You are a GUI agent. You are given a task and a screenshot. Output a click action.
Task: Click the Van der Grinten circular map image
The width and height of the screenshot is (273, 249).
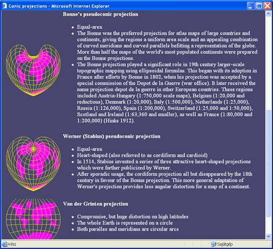pos(33,219)
